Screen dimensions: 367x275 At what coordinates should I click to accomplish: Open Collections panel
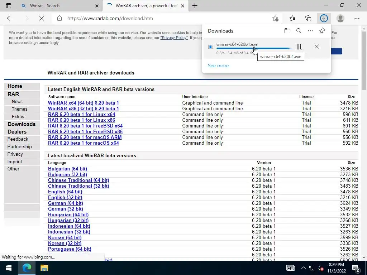pyautogui.click(x=308, y=18)
